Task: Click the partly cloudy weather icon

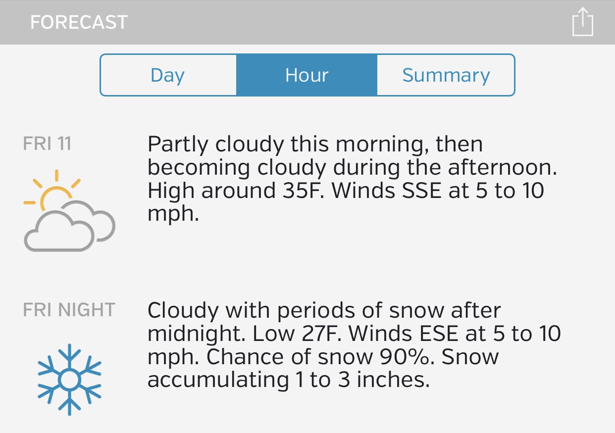Action: pyautogui.click(x=69, y=211)
